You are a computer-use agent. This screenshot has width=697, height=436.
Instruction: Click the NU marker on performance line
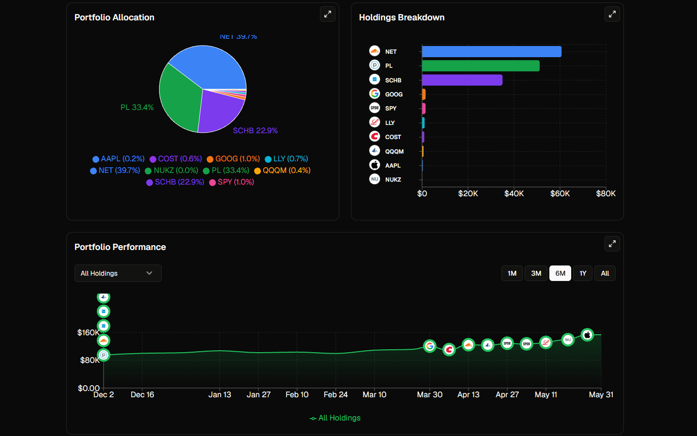point(568,340)
